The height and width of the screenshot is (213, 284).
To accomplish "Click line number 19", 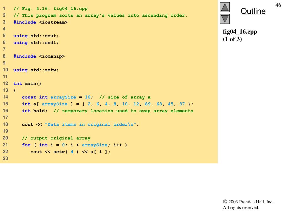I will [6, 131].
